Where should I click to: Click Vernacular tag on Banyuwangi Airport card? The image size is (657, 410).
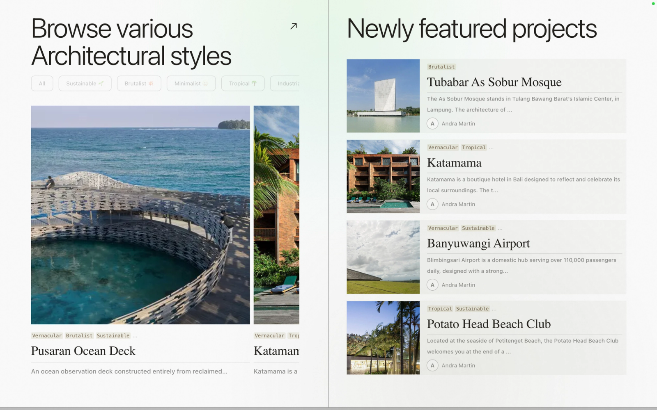tap(443, 228)
